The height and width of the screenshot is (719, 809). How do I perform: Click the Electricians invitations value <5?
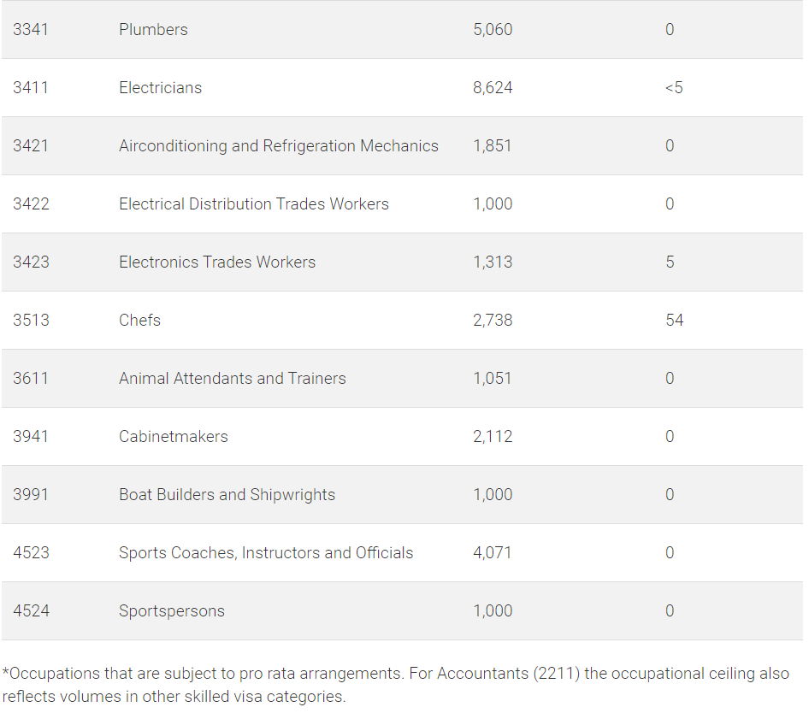tap(674, 88)
